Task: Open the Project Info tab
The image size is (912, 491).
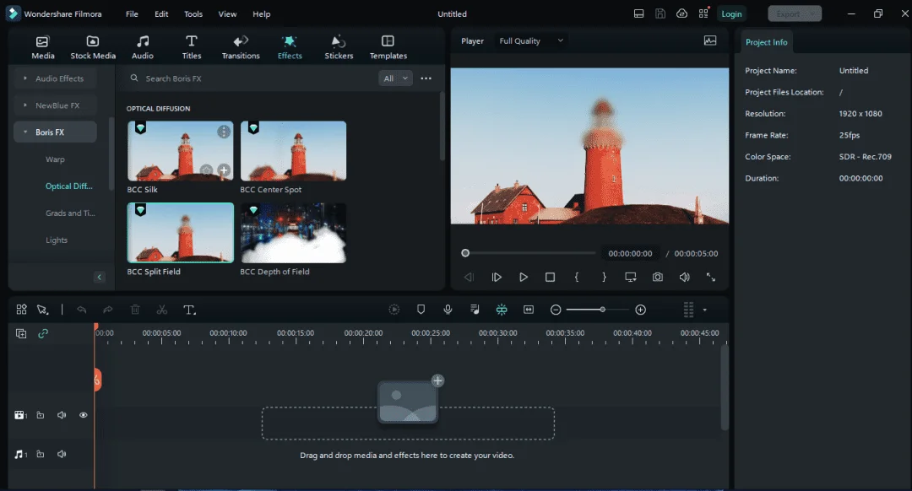Action: [x=766, y=42]
